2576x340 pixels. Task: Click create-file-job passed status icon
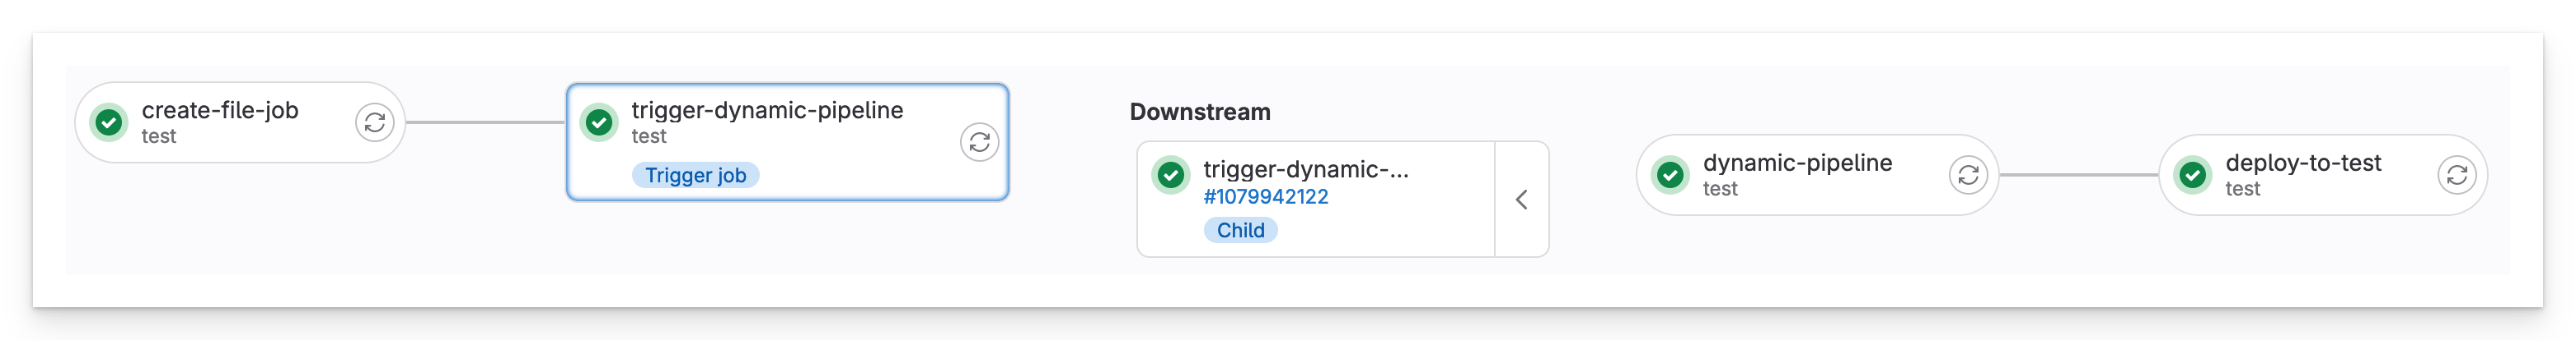pos(109,122)
